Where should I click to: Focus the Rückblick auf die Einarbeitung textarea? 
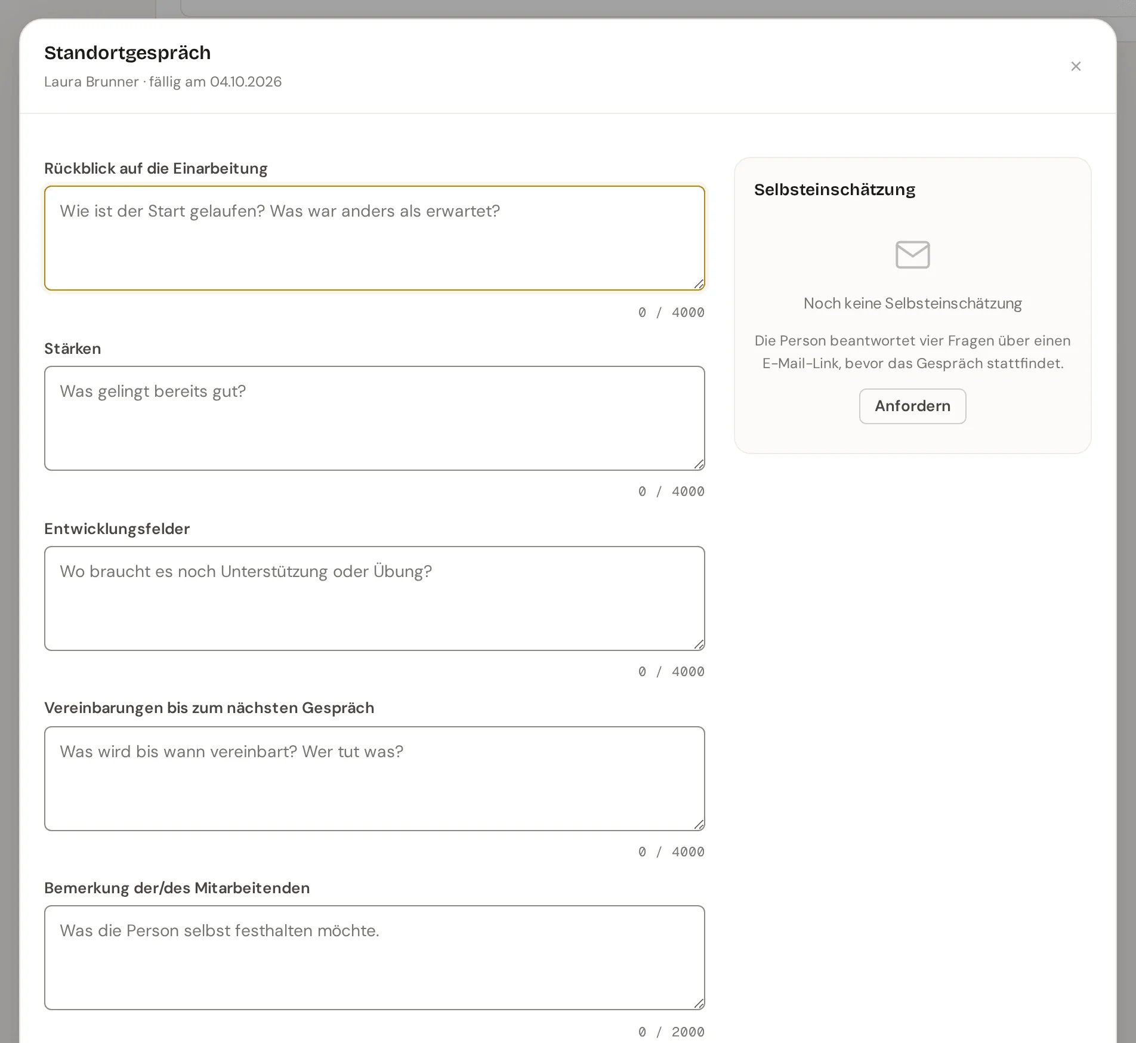(x=375, y=238)
